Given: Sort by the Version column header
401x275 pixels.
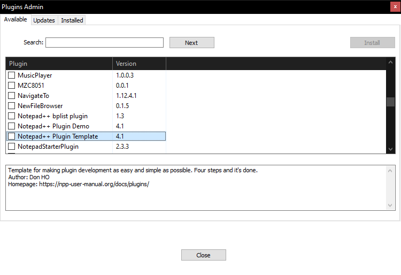Looking at the screenshot, I should [140, 64].
